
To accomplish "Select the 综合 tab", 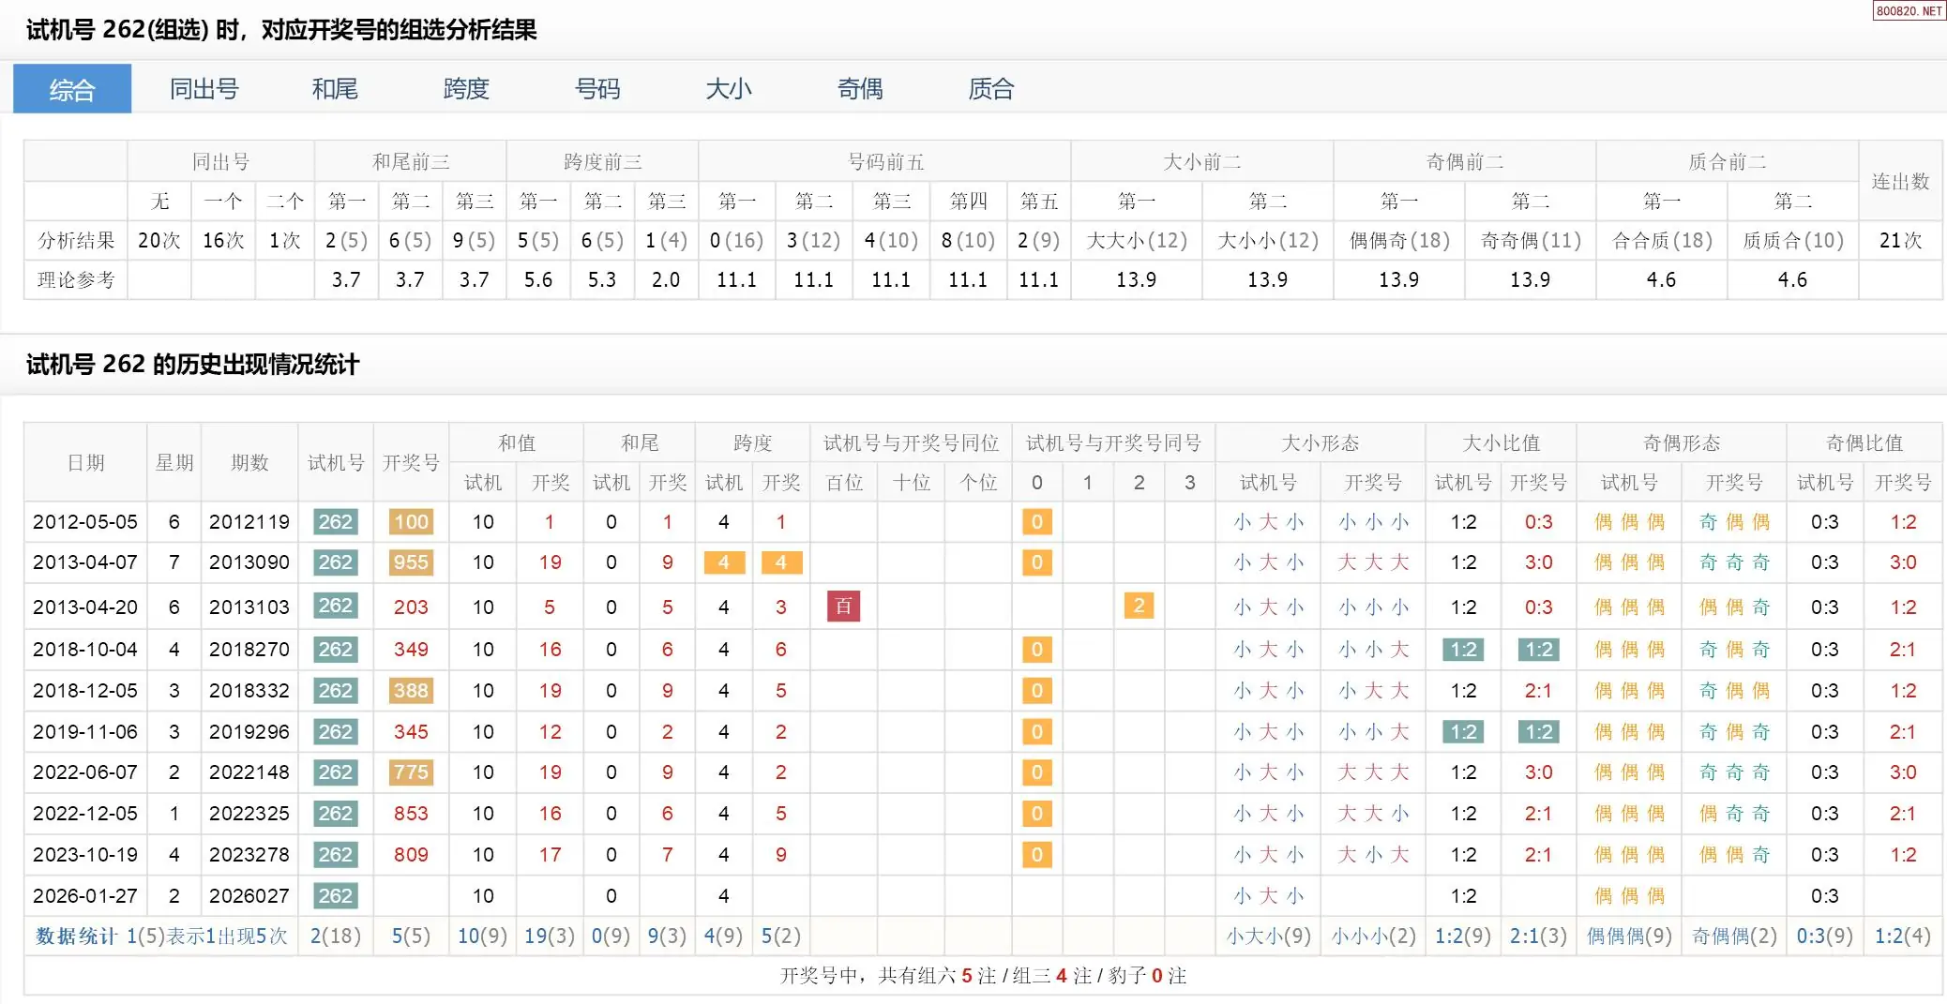I will pos(72,89).
